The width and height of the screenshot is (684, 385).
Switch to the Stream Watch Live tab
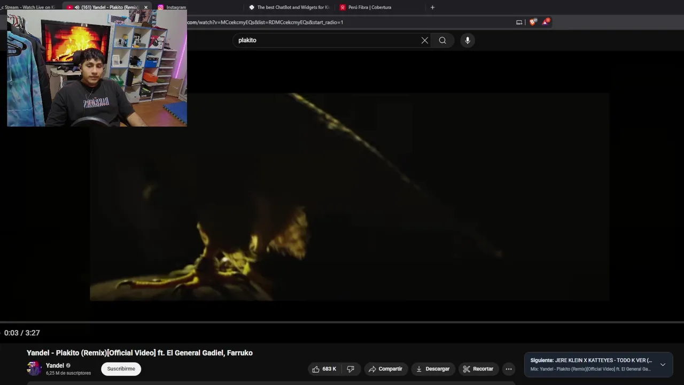29,7
